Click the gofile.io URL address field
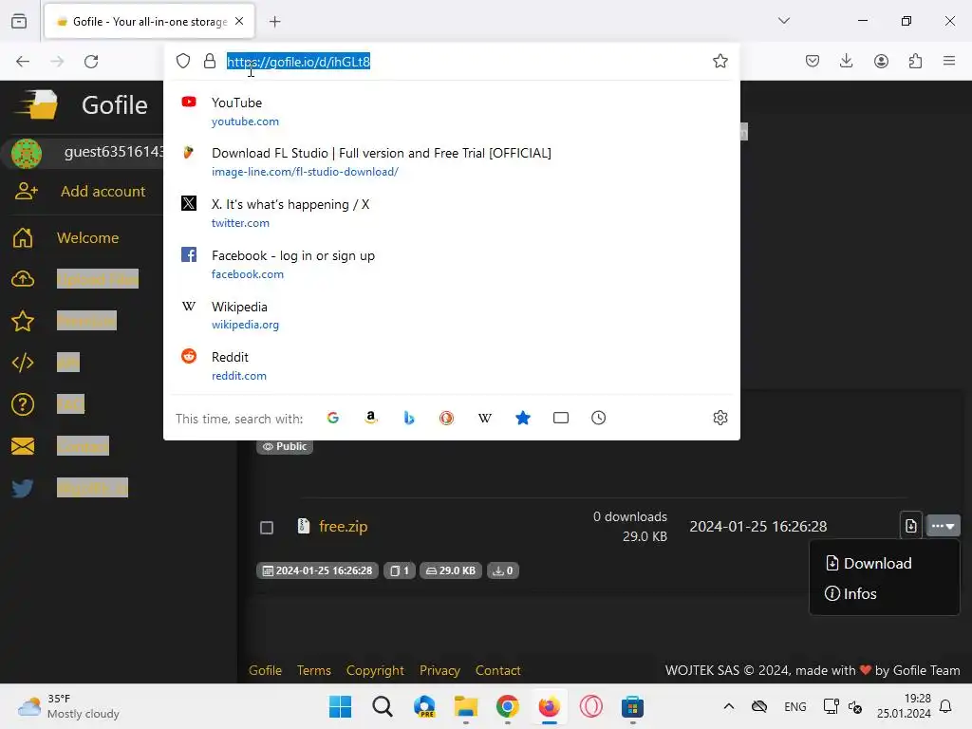This screenshot has width=972, height=729. [299, 62]
